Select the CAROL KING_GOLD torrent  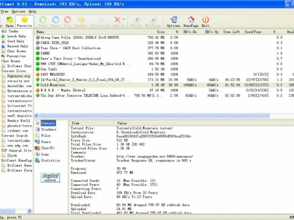click(164, 43)
